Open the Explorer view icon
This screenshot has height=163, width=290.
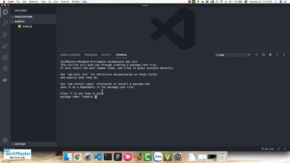pos(5,12)
